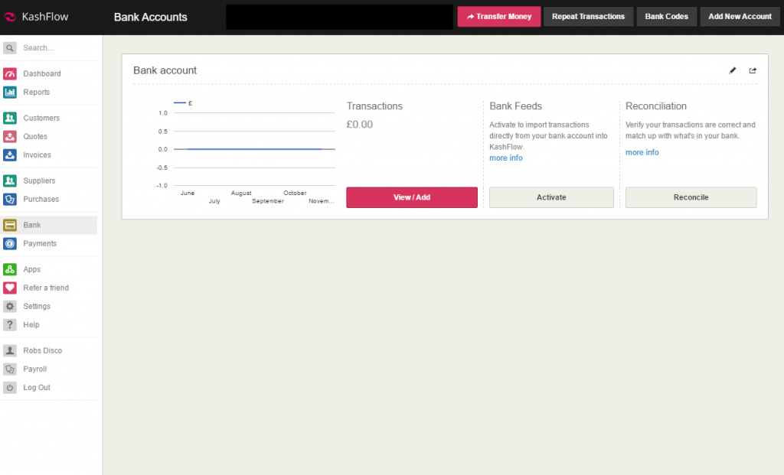Click the Payments coin icon
Viewport: 784px width, 475px height.
coord(9,244)
